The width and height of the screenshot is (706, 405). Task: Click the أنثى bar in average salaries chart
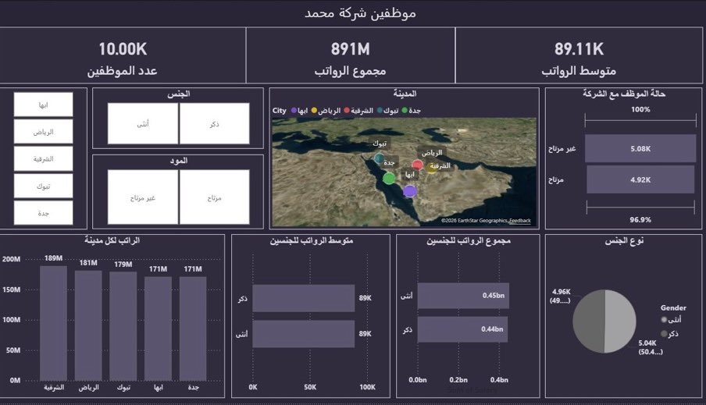[x=304, y=334]
